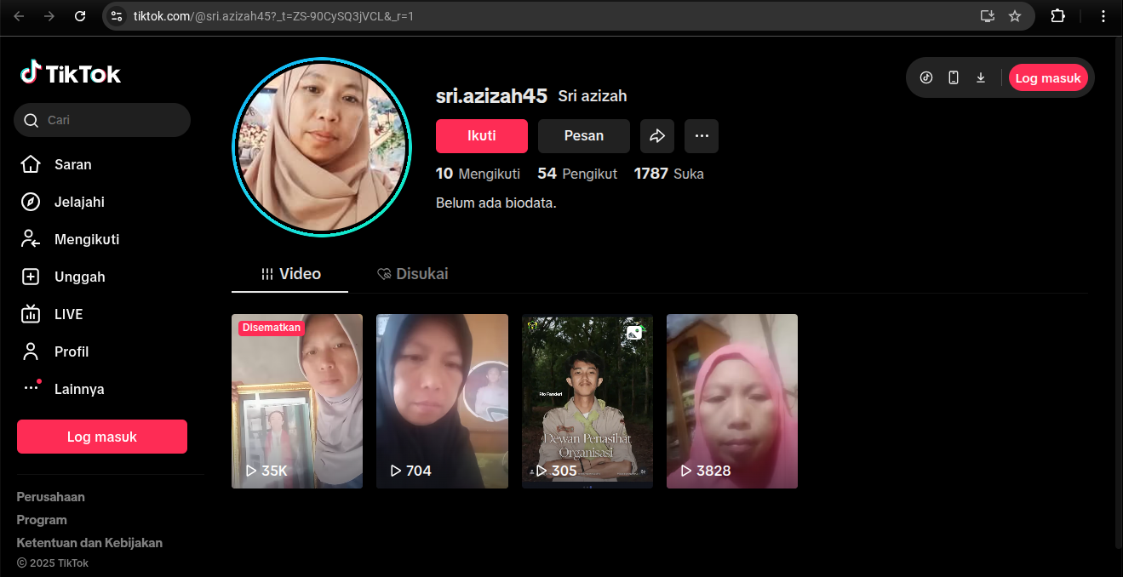Open the pinned Disematkan video thumbnail
Screen dimensions: 1123x577
point(297,401)
